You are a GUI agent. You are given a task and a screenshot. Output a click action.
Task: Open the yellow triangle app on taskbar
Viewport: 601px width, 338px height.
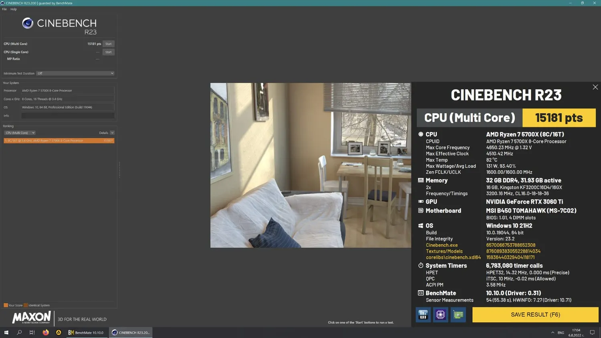[58, 332]
